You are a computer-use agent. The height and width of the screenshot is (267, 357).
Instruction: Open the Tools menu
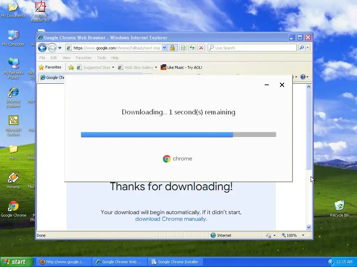coord(101,58)
